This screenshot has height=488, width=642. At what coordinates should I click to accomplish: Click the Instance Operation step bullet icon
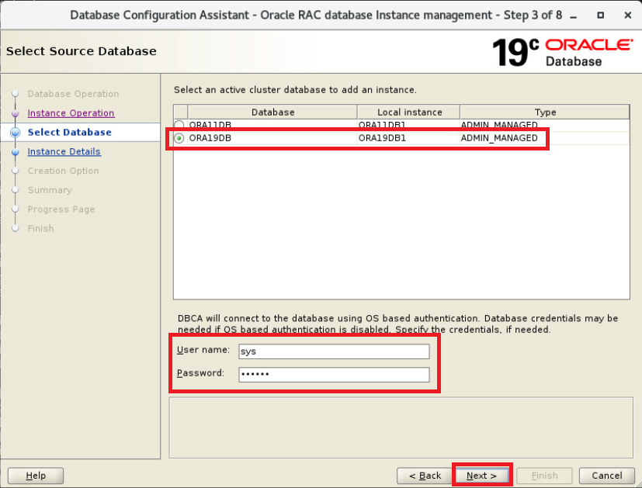coord(16,113)
